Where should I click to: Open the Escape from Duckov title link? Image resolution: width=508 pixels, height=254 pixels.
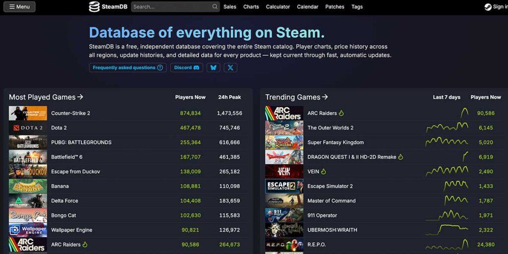(75, 171)
